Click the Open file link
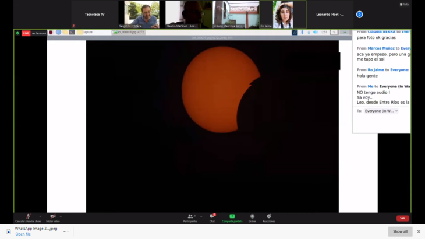This screenshot has width=425, height=239. click(23, 234)
